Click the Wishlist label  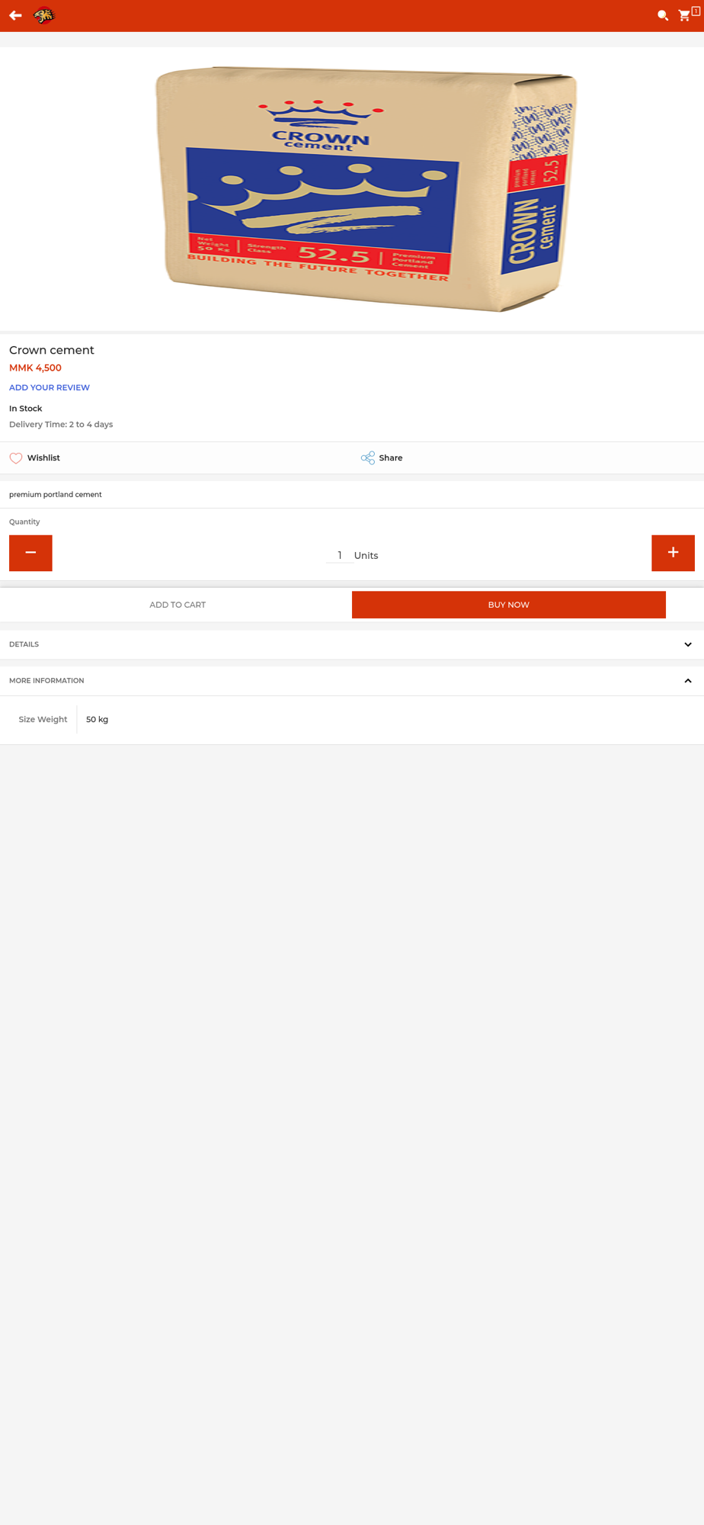(x=43, y=457)
